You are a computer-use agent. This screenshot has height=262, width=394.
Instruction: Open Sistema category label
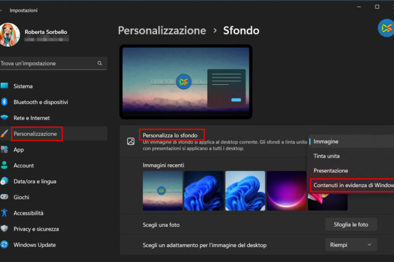23,86
